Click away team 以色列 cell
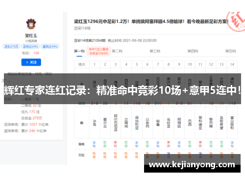This screenshot has height=177, width=245. coord(147,123)
